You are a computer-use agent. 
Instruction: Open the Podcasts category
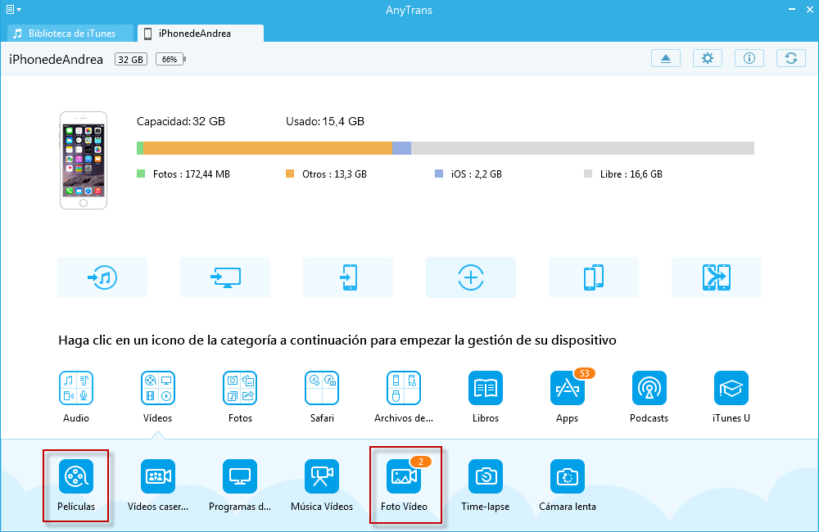[649, 397]
